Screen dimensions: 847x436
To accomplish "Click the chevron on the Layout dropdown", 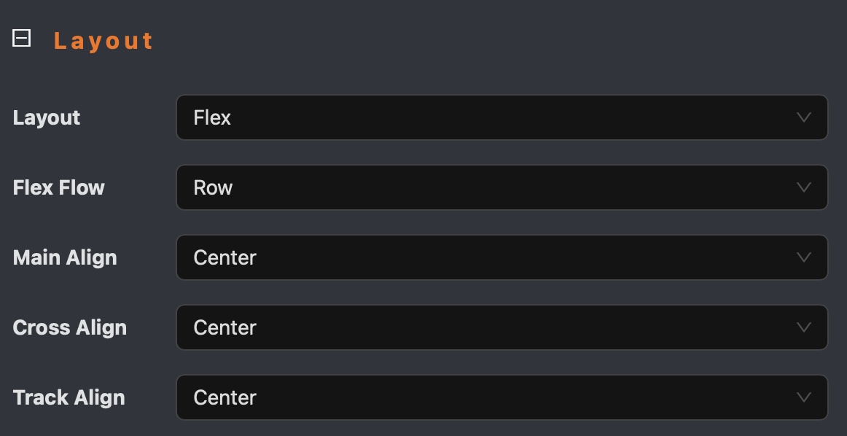I will click(803, 117).
